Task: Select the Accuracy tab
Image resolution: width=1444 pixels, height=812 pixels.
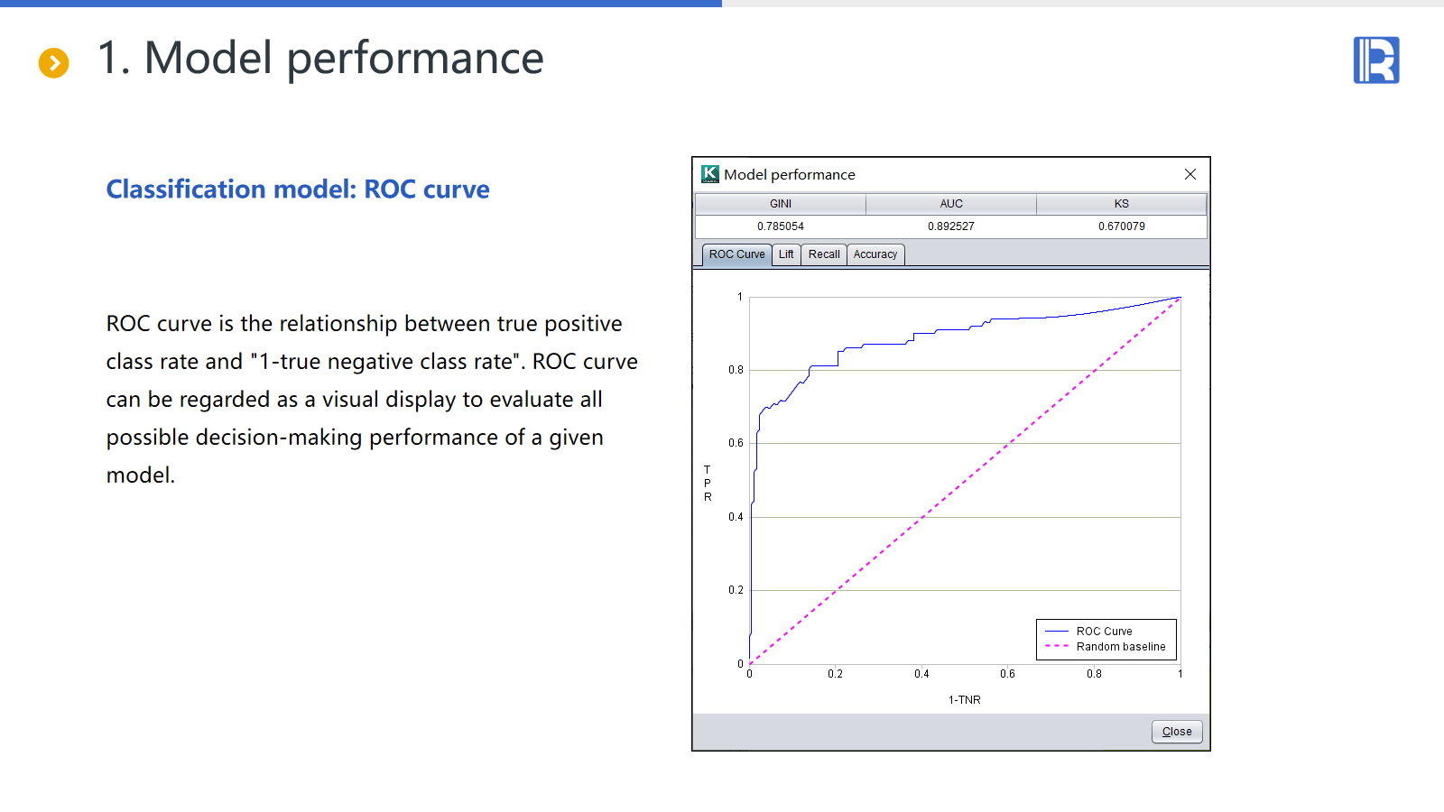Action: pos(875,254)
